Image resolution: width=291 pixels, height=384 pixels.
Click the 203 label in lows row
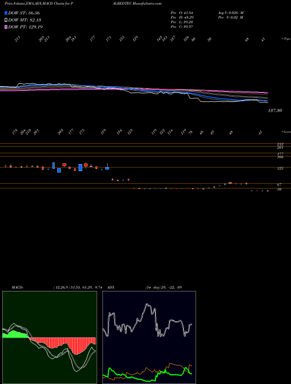[x=61, y=131]
